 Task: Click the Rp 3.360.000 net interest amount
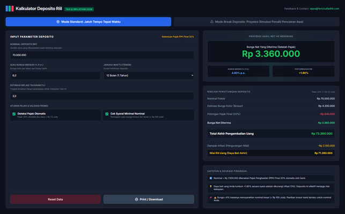271,54
